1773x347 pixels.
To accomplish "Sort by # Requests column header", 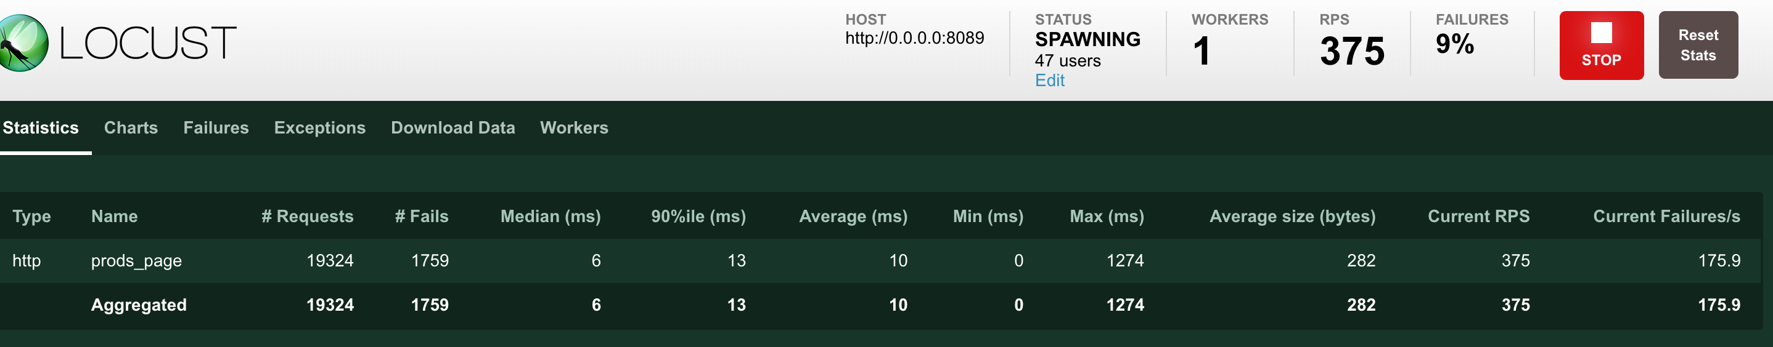I will pos(307,217).
